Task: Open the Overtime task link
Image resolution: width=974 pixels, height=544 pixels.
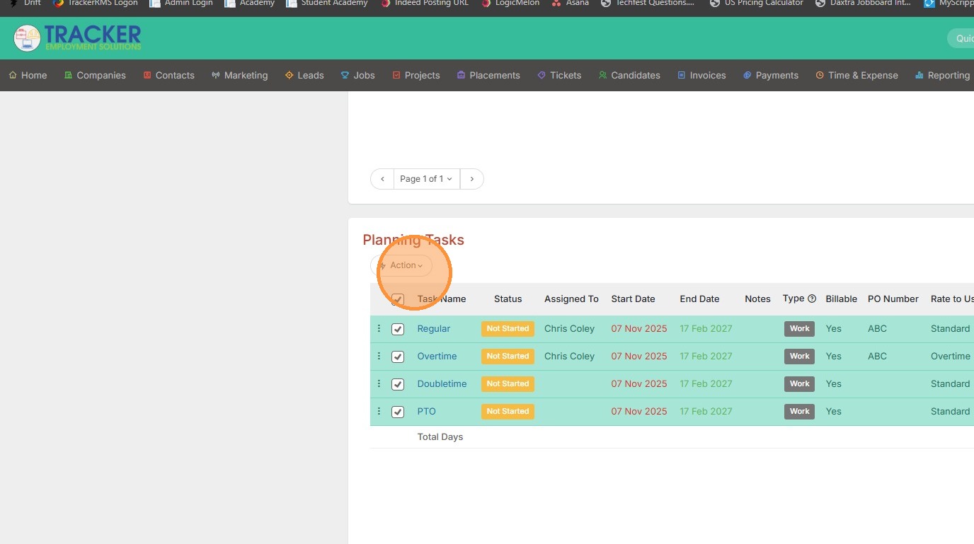Action: [437, 356]
